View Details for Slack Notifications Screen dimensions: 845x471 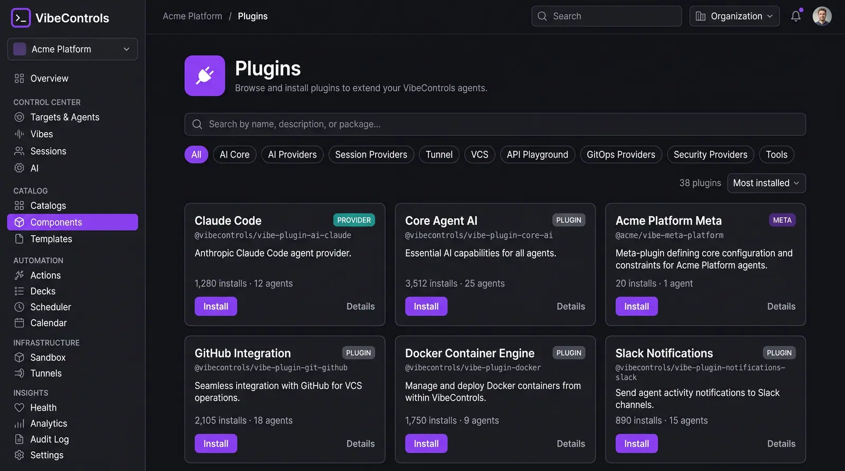[781, 444]
